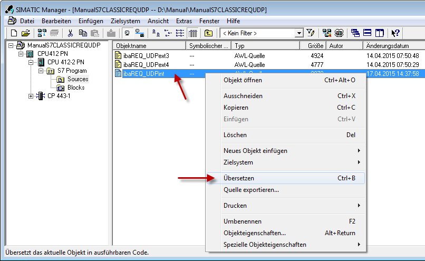
Task: Open the Datei menu
Action: (x=27, y=21)
